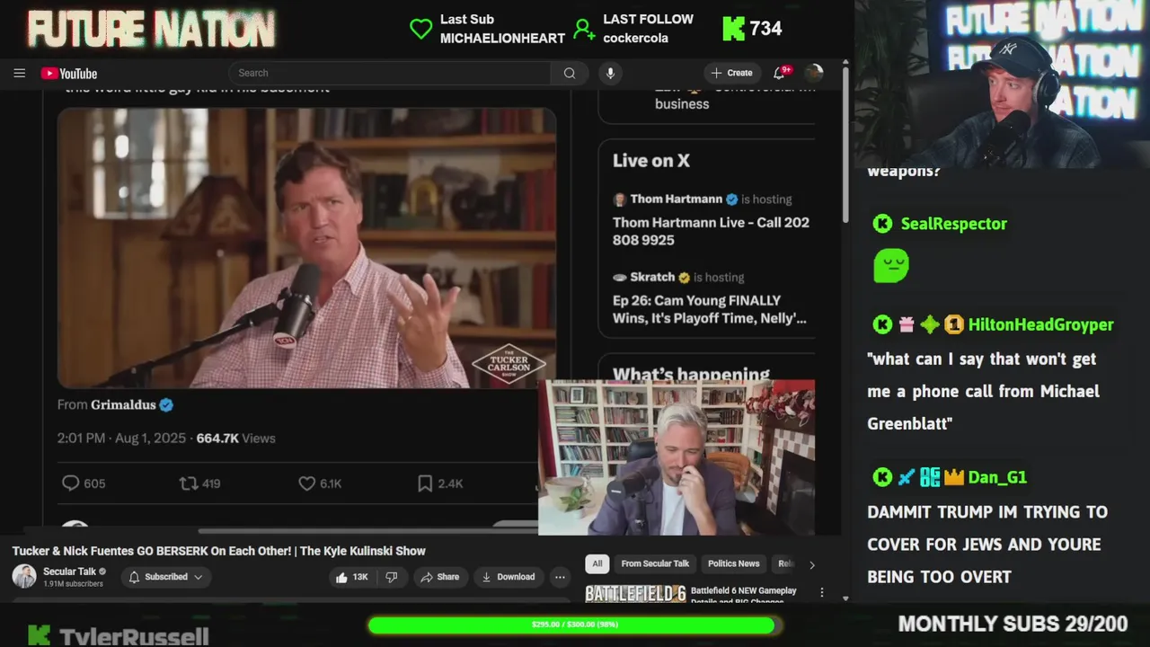The height and width of the screenshot is (647, 1150).
Task: Select the From Secular Talk chip
Action: coord(655,563)
